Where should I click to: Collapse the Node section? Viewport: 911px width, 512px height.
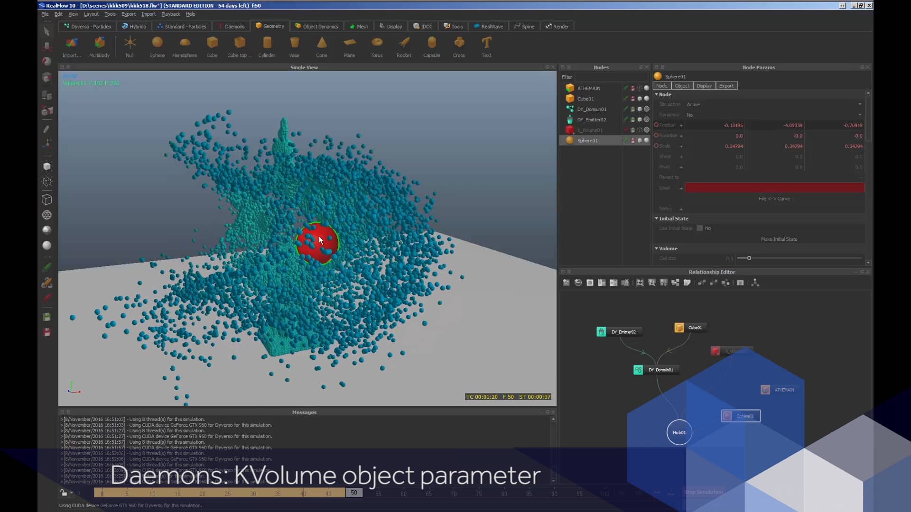[657, 94]
